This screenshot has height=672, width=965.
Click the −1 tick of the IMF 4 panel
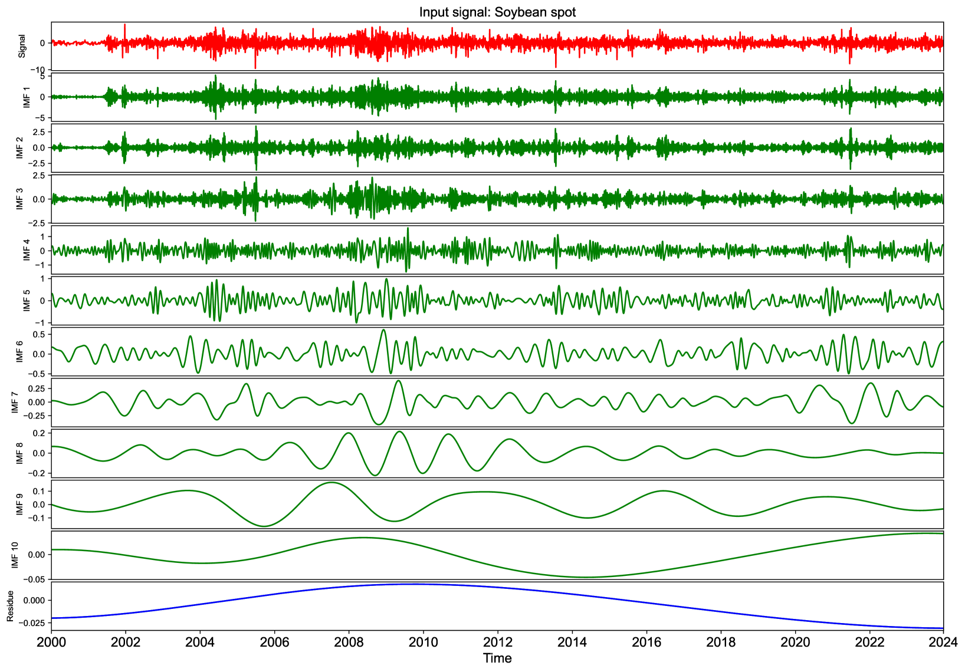[40, 265]
